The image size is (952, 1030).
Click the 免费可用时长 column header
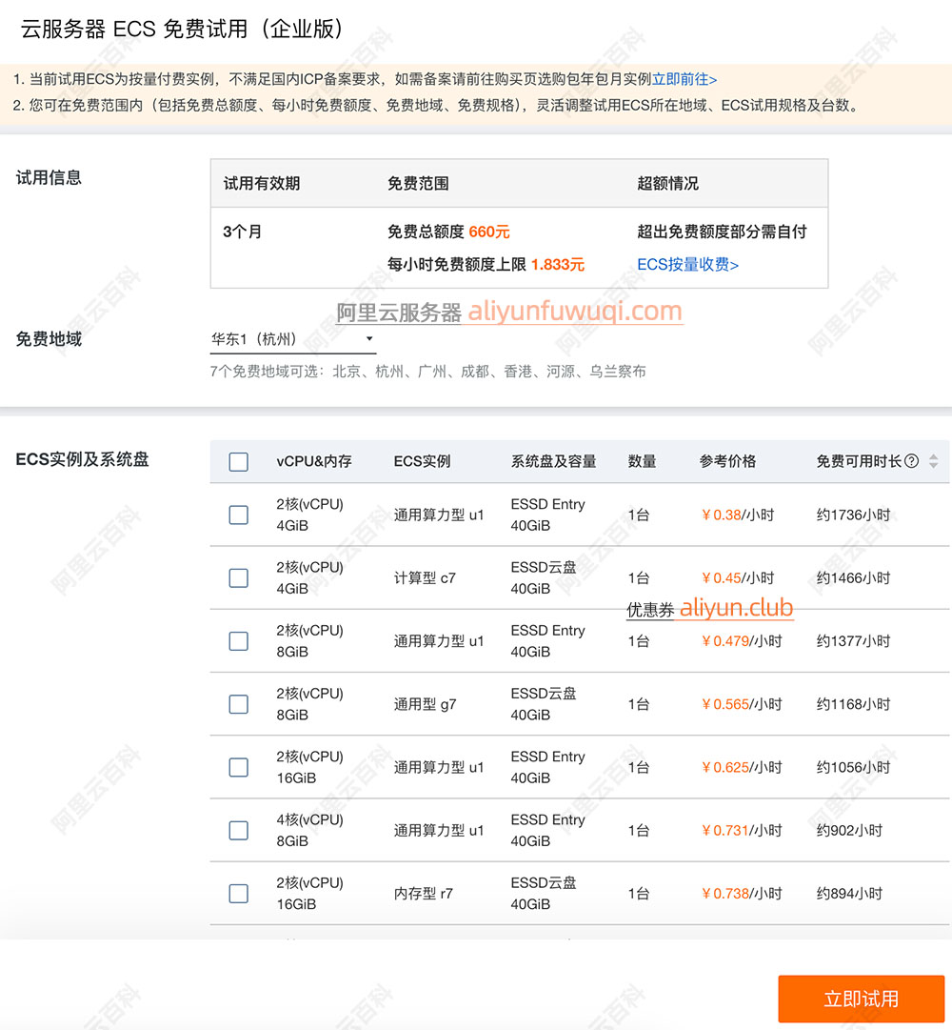[x=859, y=461]
